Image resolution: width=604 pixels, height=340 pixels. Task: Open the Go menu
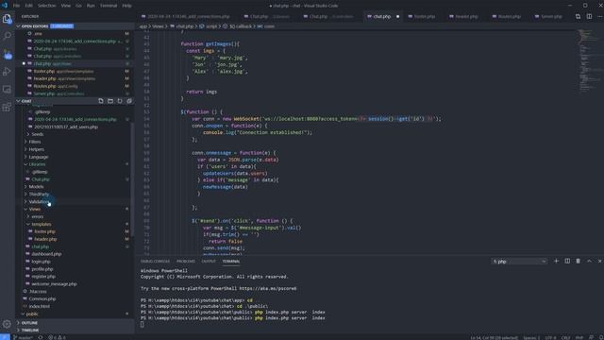[x=78, y=6]
